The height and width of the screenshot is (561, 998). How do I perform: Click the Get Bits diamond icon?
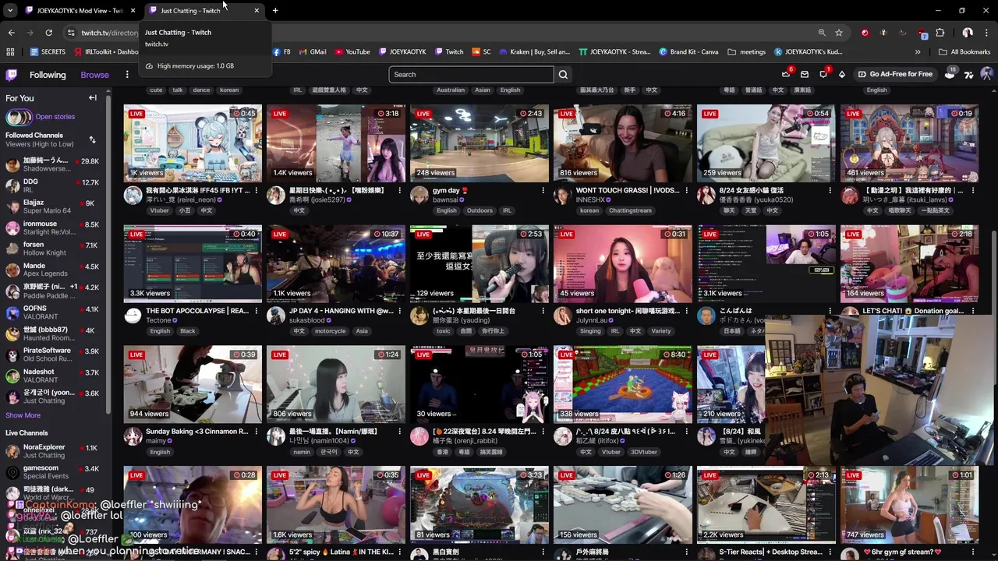pyautogui.click(x=841, y=75)
